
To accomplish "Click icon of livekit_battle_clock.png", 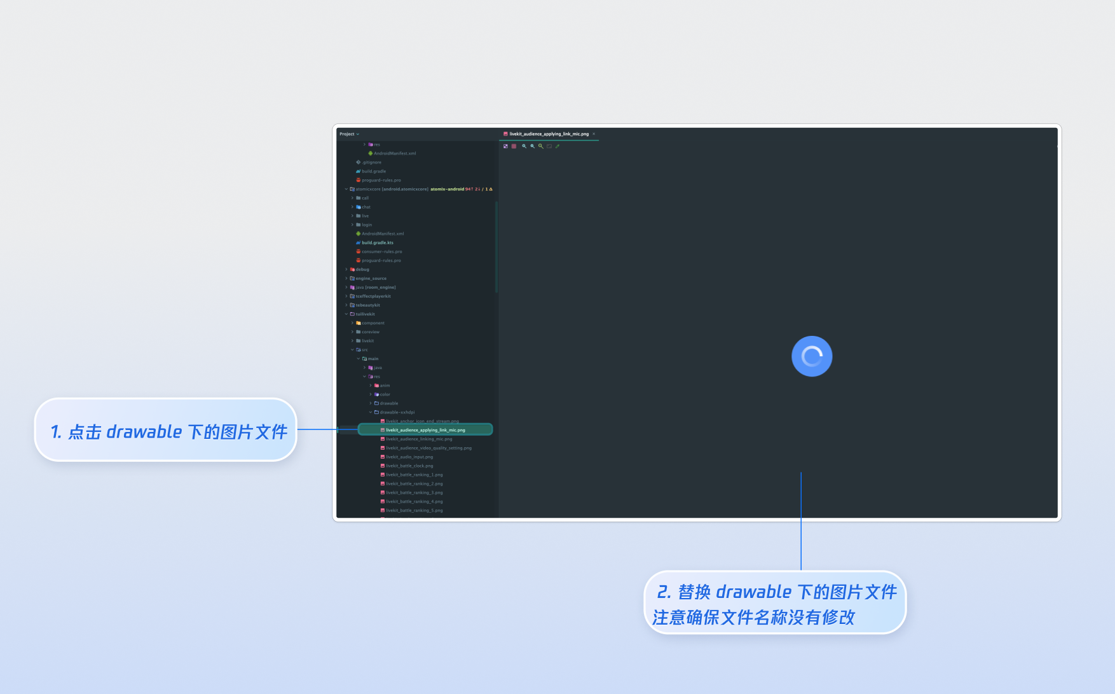I will tap(382, 466).
